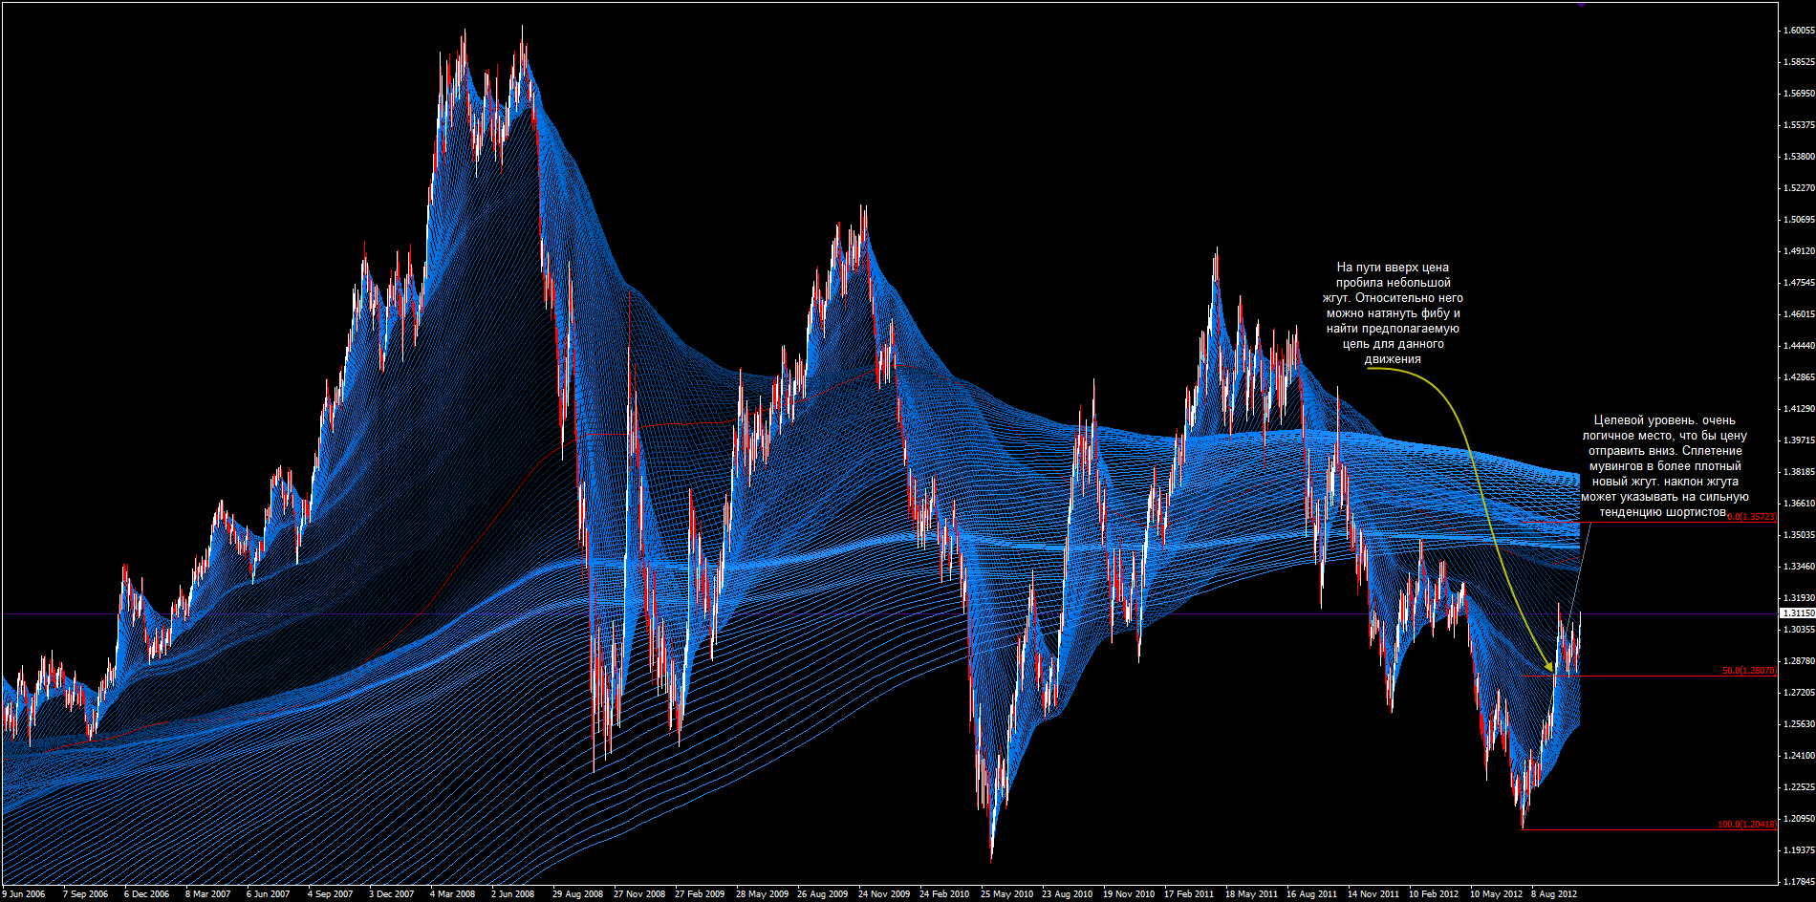Viewport: 1816px width, 902px height.
Task: Click the 6 Dec 2006 date label
Action: (x=146, y=894)
